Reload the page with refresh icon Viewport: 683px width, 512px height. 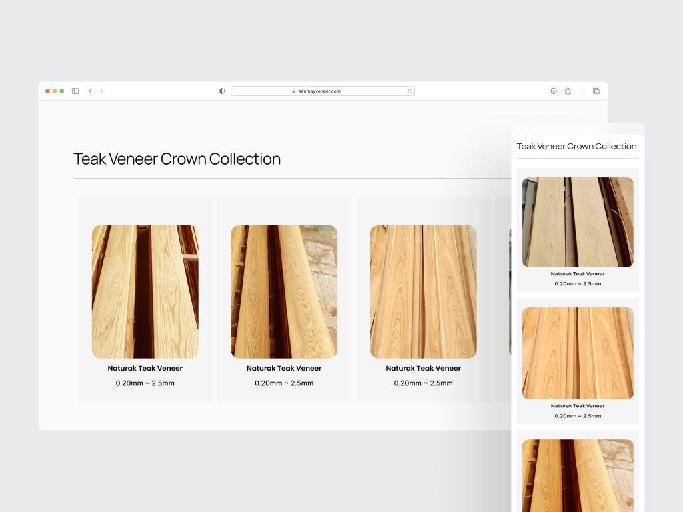(410, 91)
